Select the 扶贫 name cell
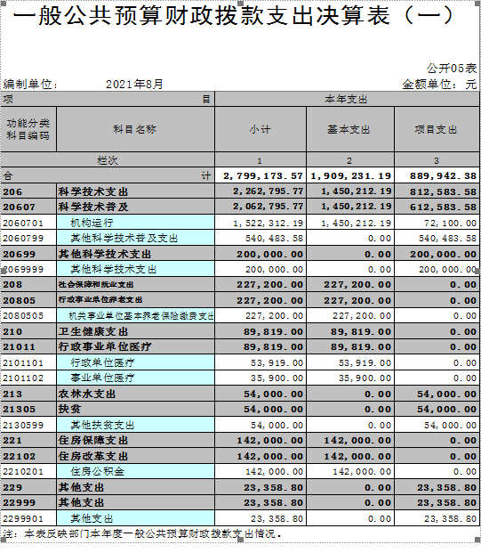The width and height of the screenshot is (481, 553). click(x=135, y=409)
